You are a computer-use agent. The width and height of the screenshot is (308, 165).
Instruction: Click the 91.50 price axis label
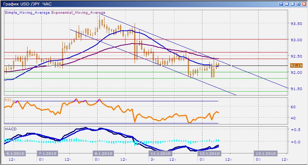coord(296,89)
